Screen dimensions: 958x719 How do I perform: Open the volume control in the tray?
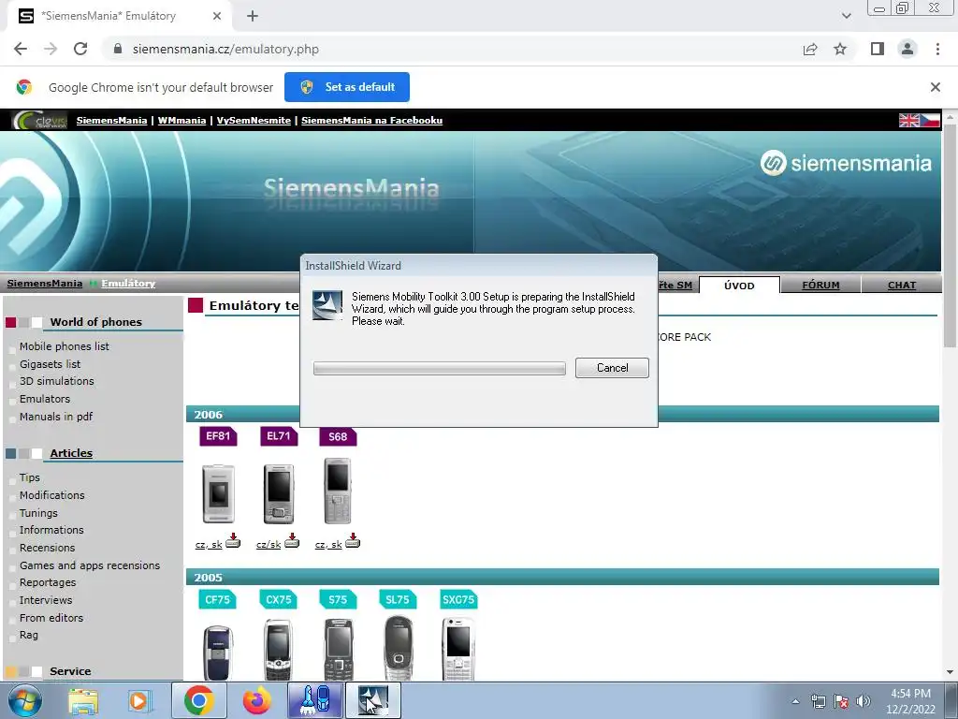[x=863, y=701]
